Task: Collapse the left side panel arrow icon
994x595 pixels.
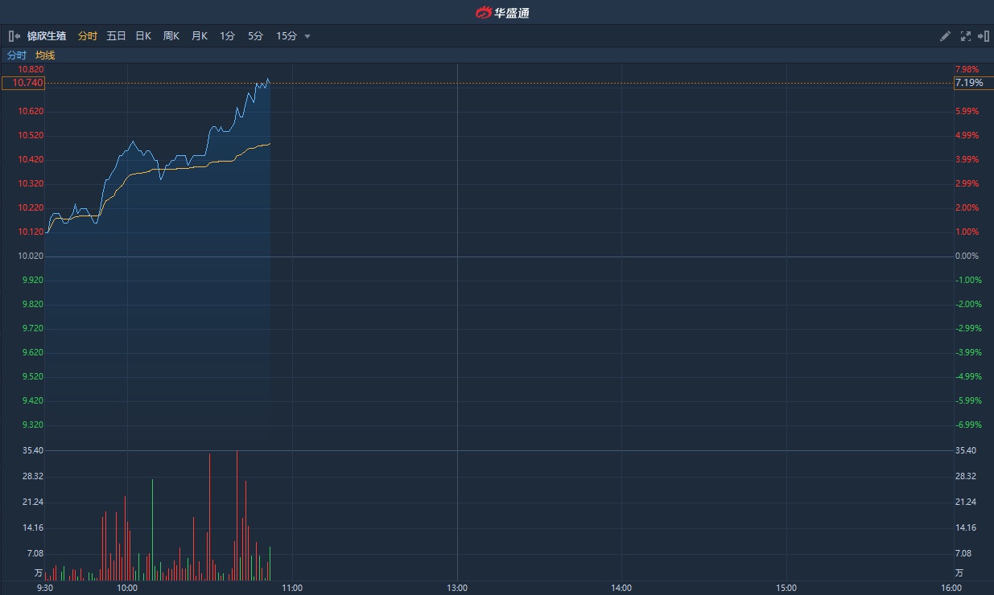Action: tap(14, 36)
